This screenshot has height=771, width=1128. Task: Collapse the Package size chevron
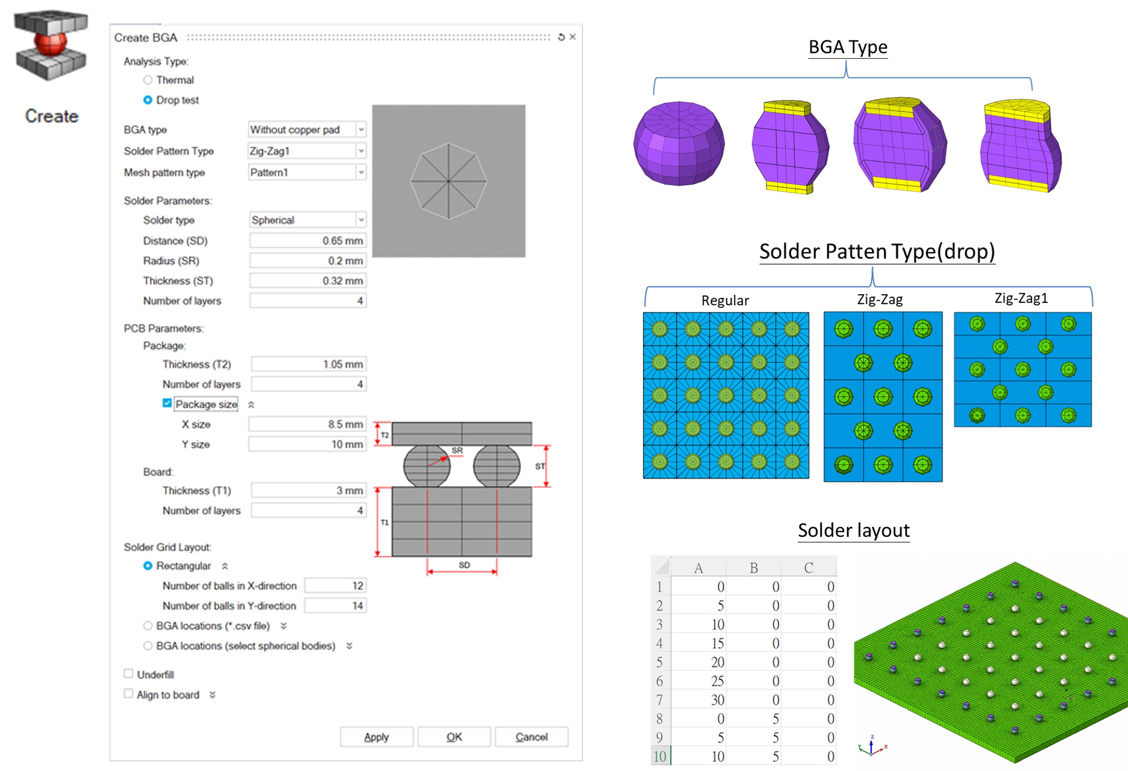click(251, 404)
